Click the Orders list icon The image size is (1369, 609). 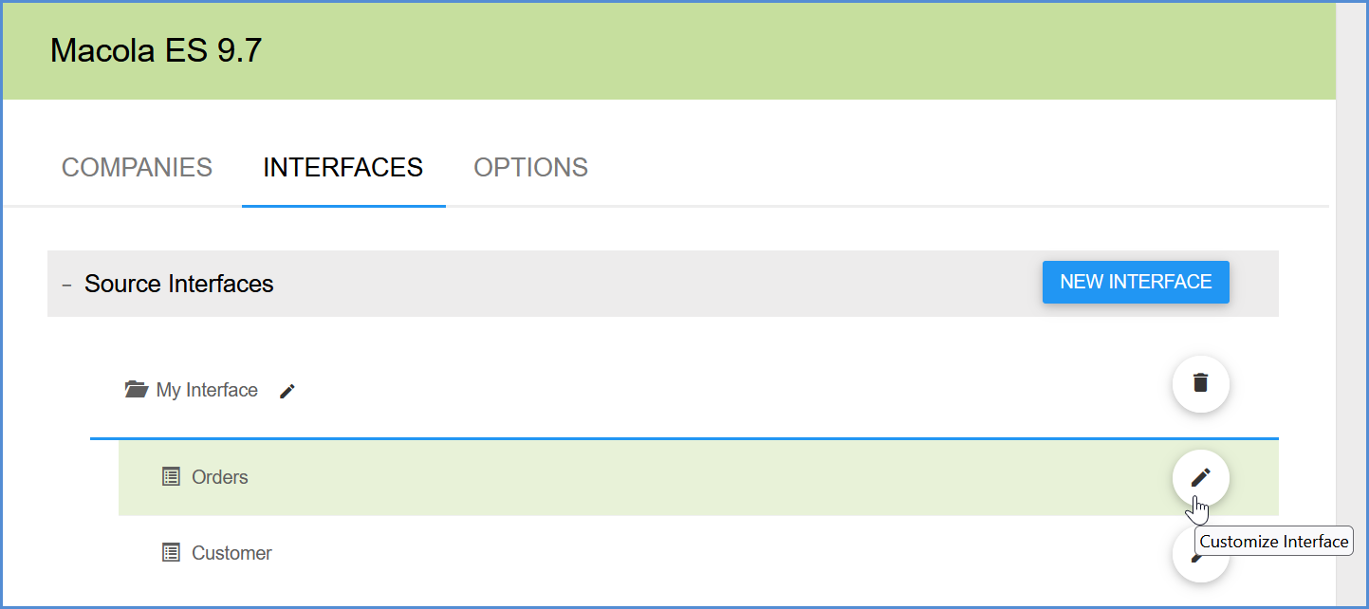171,477
